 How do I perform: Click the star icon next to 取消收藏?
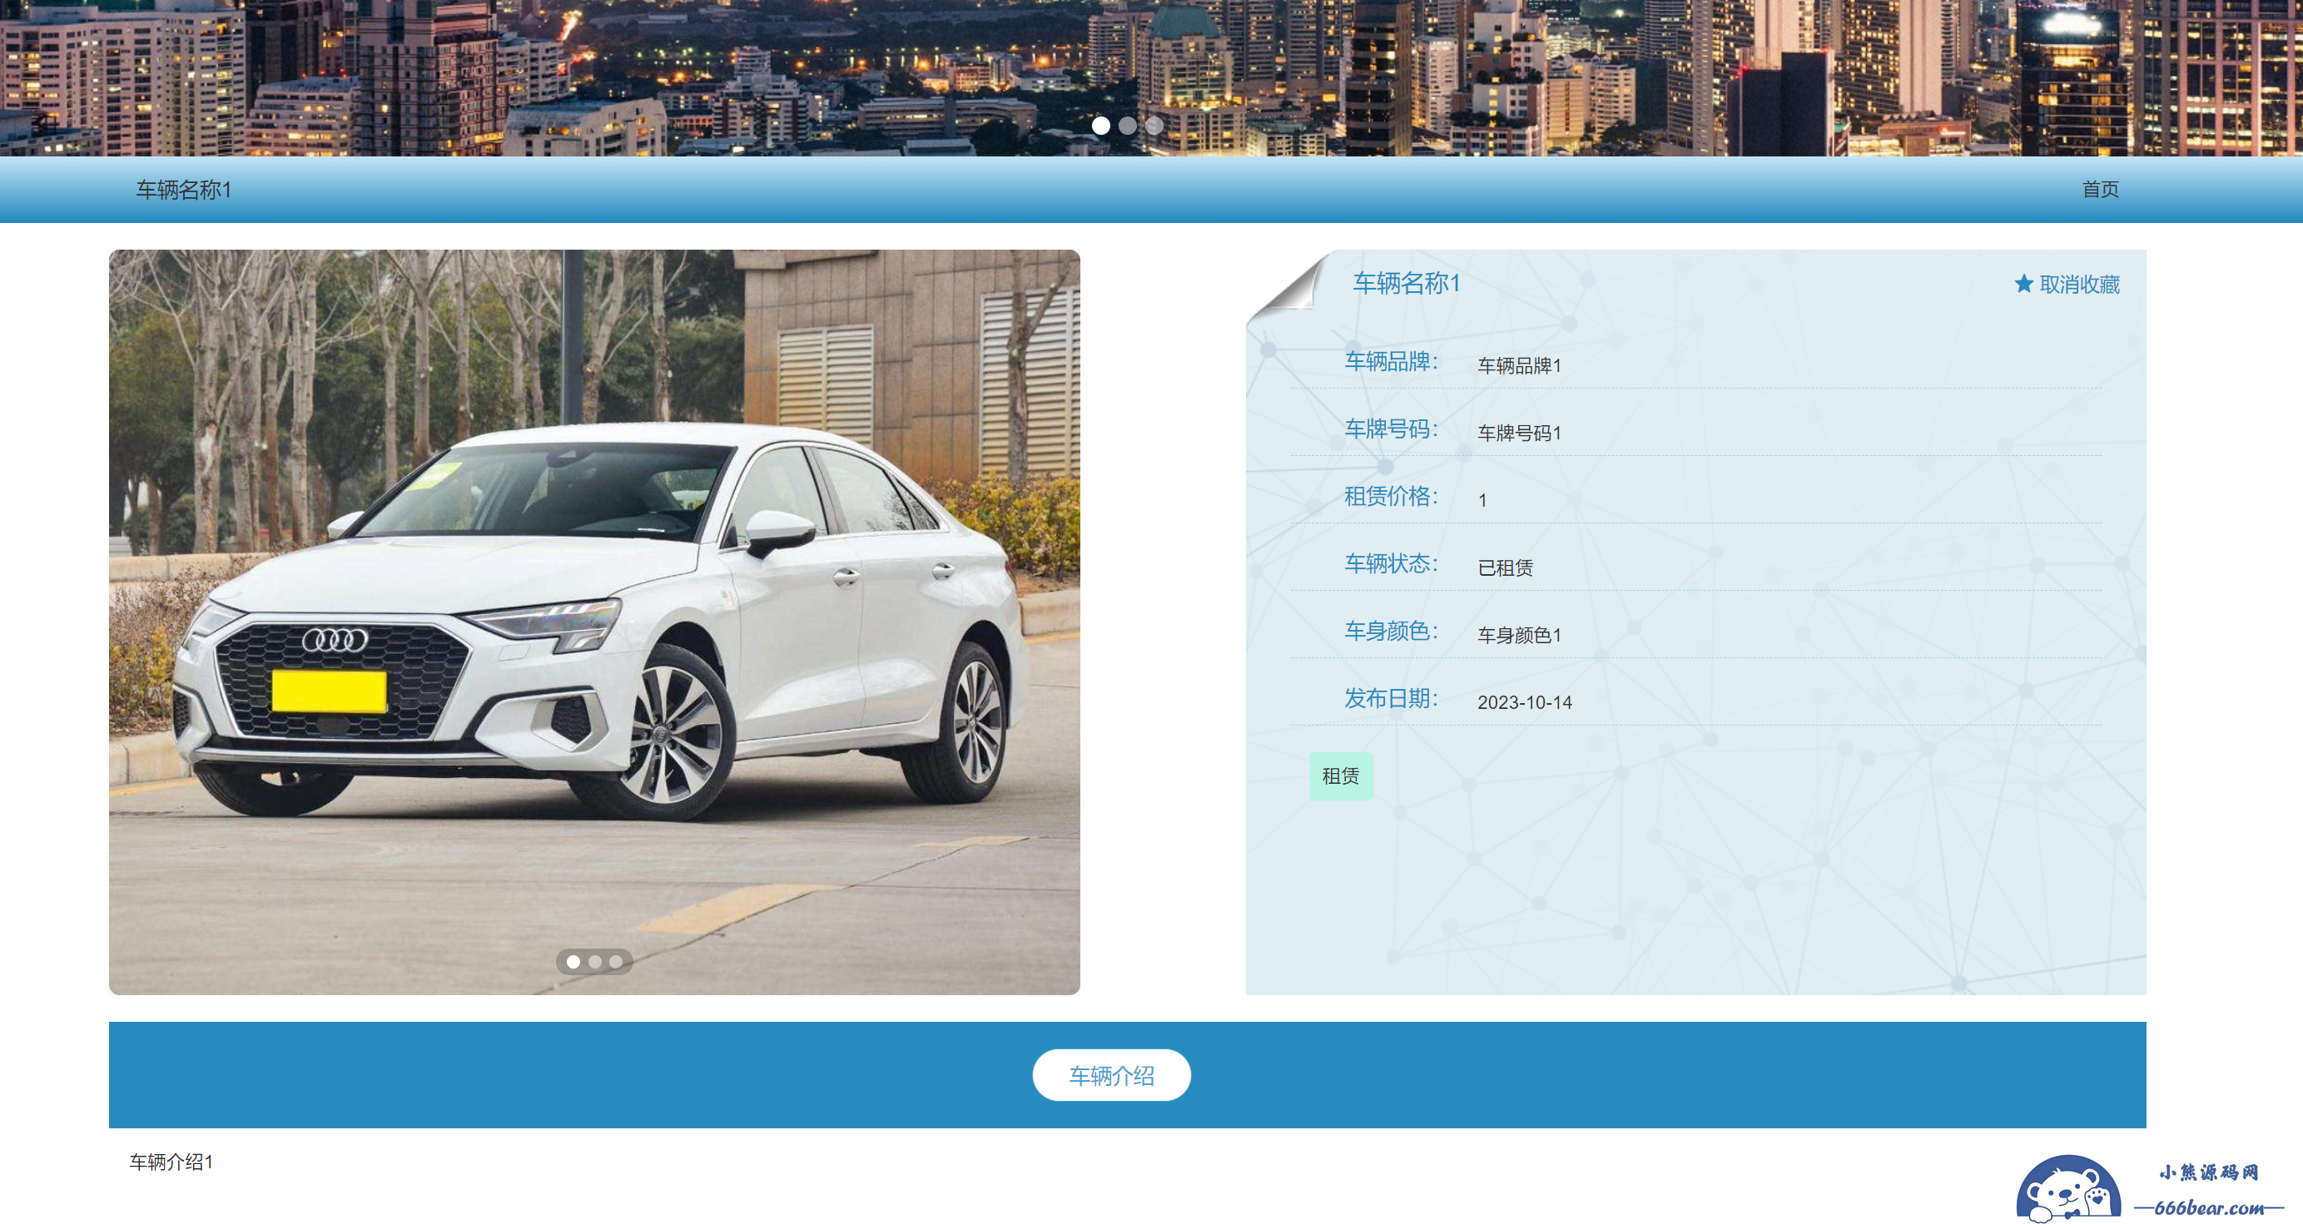point(2024,284)
